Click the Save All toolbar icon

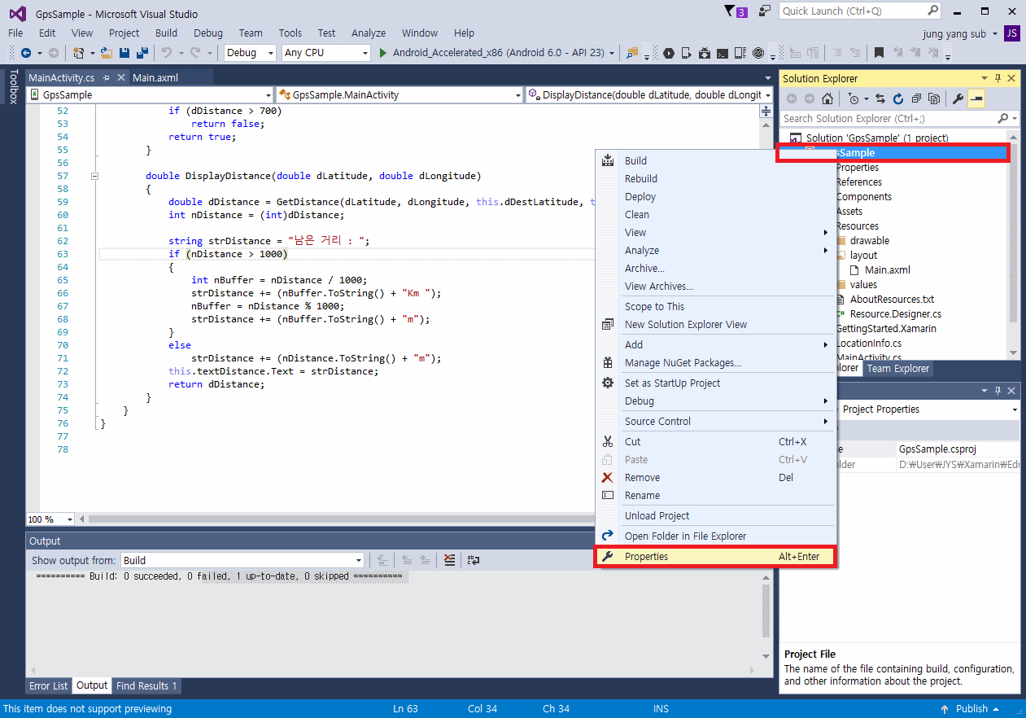(142, 53)
